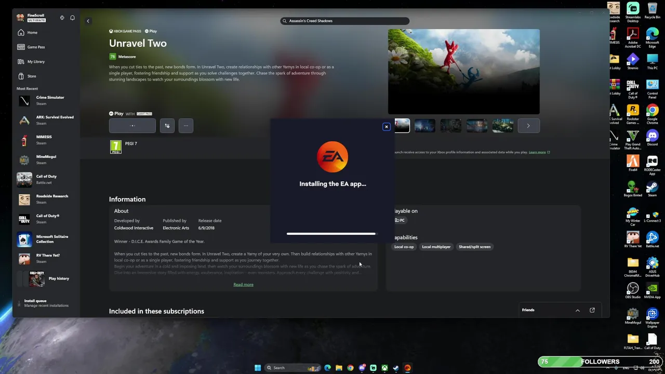Image resolution: width=665 pixels, height=374 pixels.
Task: Advance screenshots with the next arrow
Action: pyautogui.click(x=528, y=126)
